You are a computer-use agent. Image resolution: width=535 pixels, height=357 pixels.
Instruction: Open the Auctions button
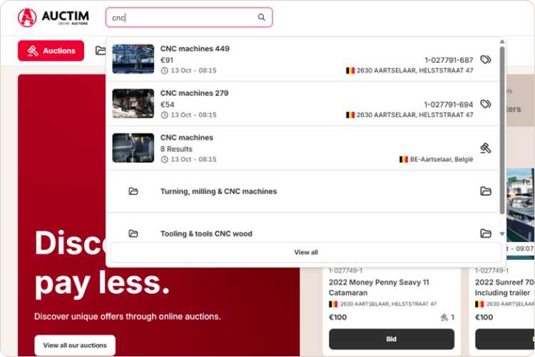click(51, 51)
